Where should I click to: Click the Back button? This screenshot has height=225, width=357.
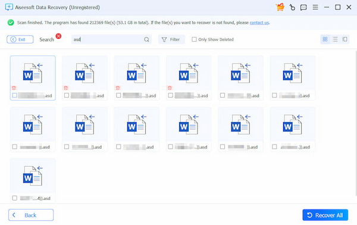tap(31, 215)
